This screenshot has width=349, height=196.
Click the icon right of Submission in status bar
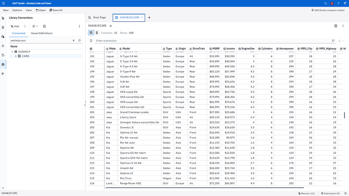[346, 193]
